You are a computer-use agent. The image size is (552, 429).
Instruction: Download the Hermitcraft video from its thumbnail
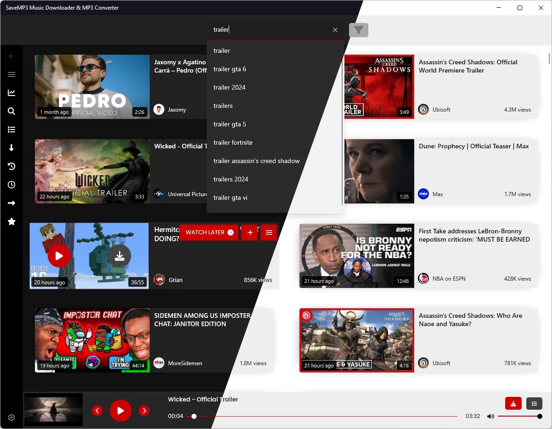(120, 256)
